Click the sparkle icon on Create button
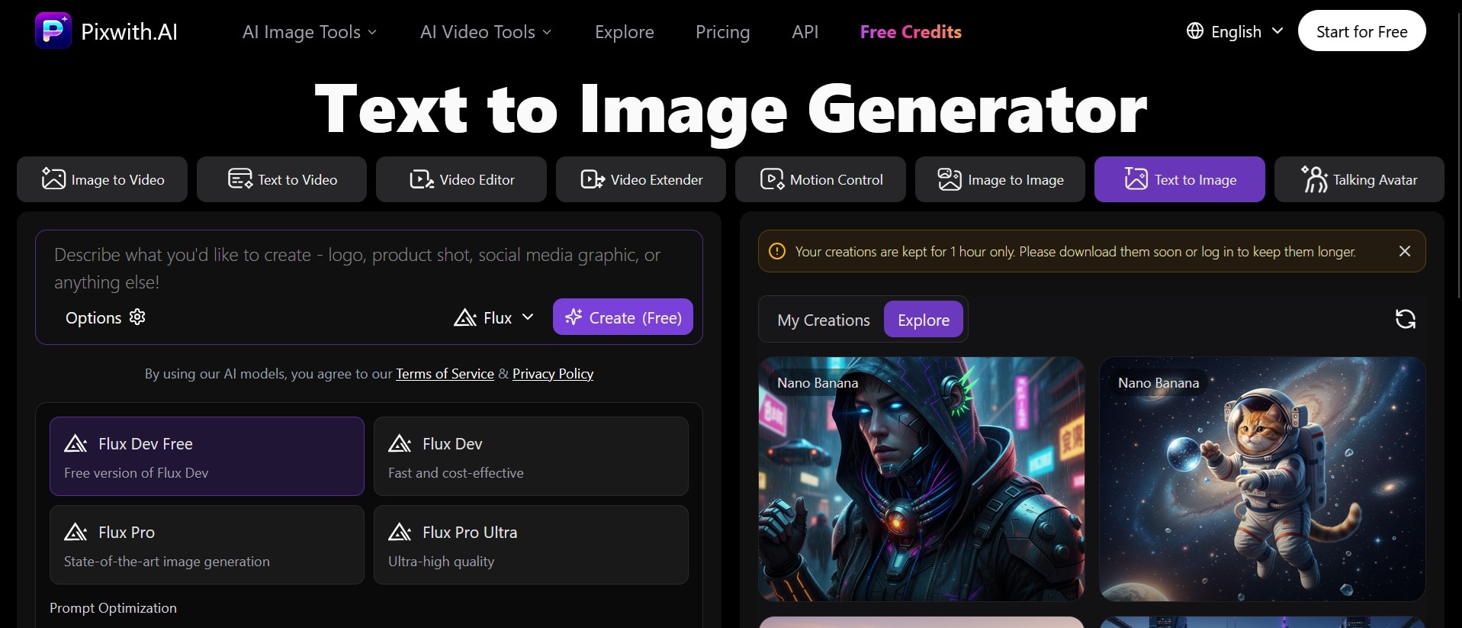 click(x=574, y=317)
